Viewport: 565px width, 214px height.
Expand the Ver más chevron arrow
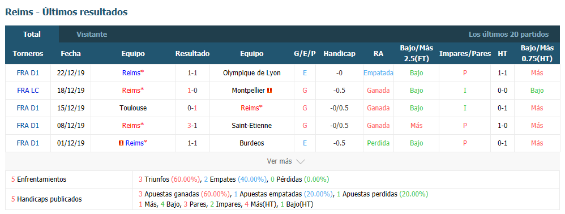[301, 161]
